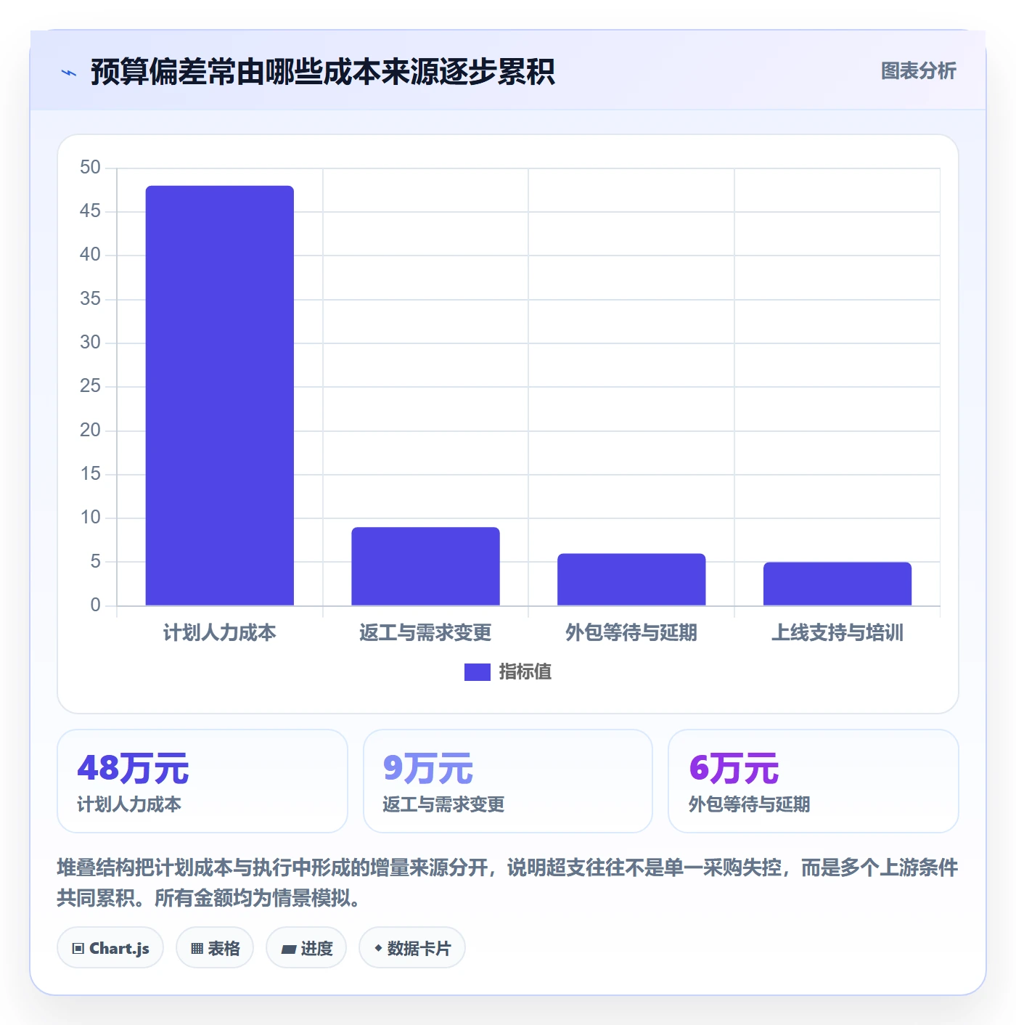Viewport: 1016px width, 1025px height.
Task: Click the grid icon in the 表格 chip
Action: (x=197, y=949)
